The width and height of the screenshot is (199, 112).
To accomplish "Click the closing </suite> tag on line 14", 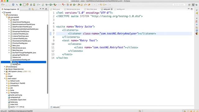I will click(x=62, y=58).
